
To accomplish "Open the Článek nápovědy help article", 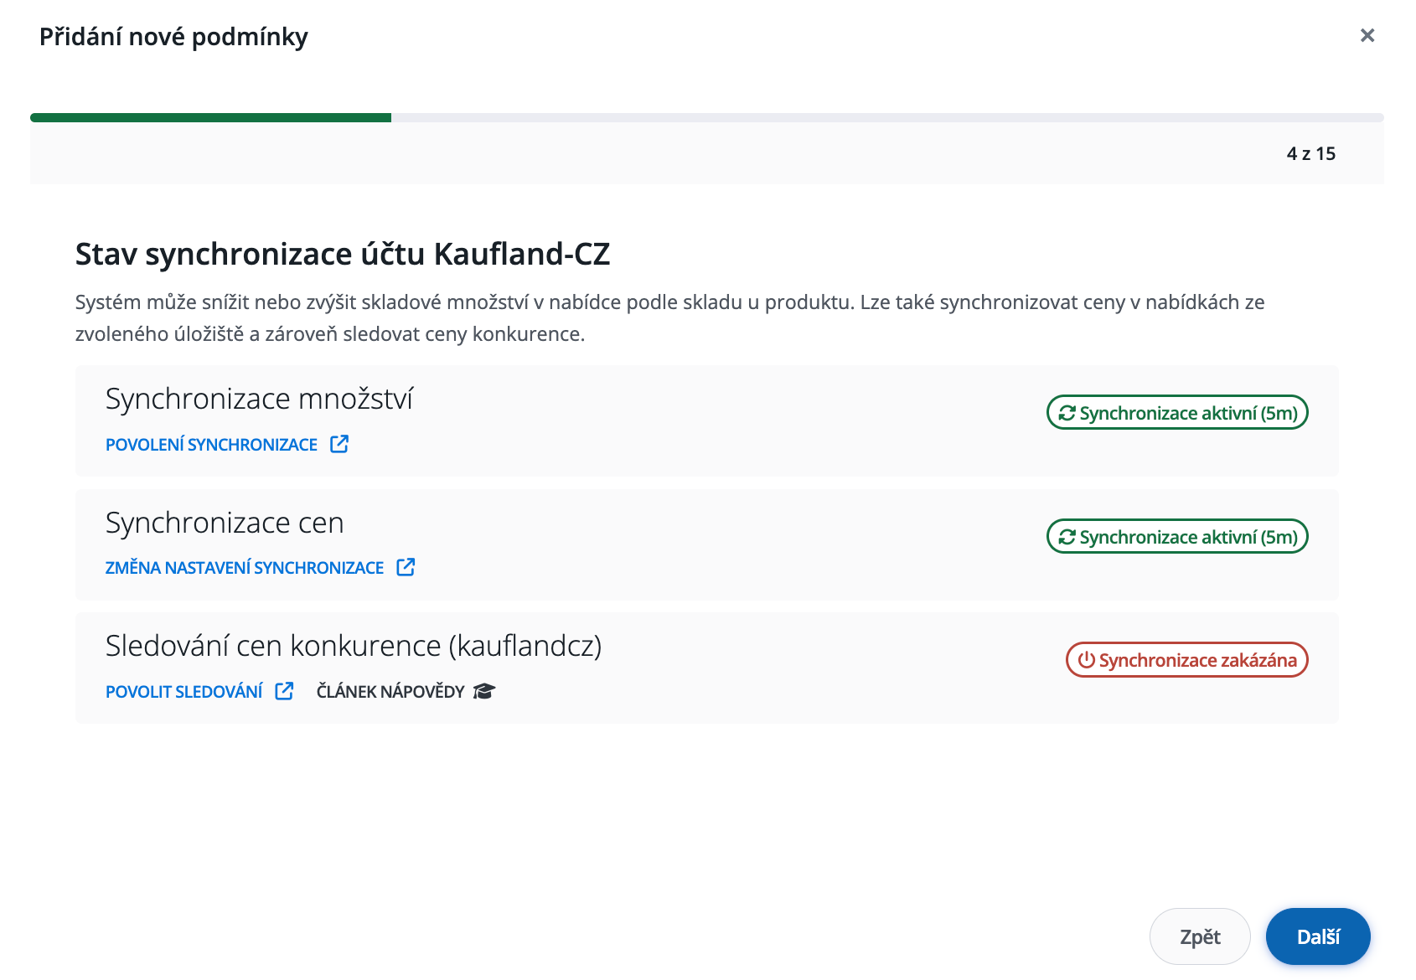I will (390, 692).
